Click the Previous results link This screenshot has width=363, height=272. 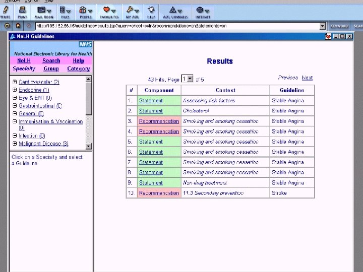coord(288,78)
